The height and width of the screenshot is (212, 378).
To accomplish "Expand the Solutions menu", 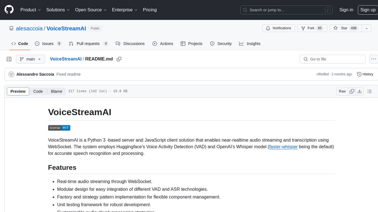I will 58,10.
